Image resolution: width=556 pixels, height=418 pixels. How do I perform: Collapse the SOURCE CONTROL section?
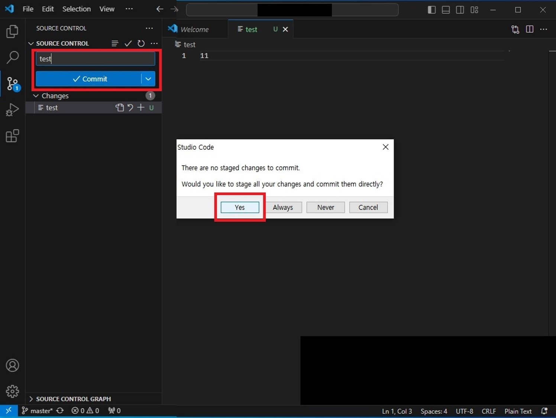coord(31,43)
